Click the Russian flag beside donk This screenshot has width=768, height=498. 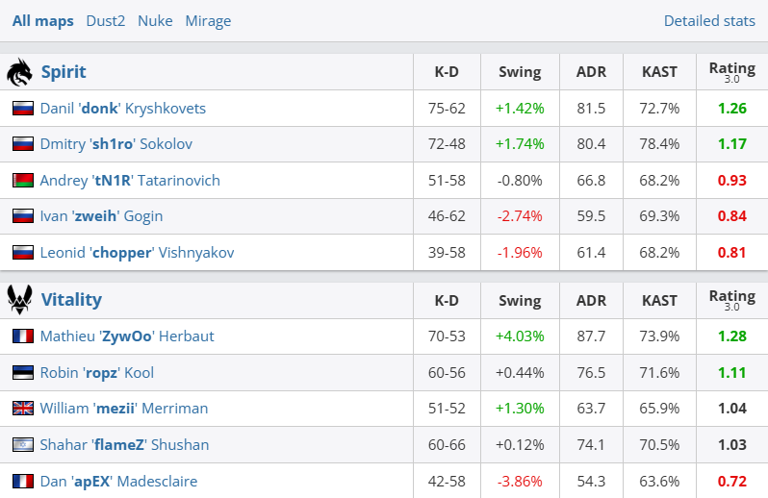[23, 109]
